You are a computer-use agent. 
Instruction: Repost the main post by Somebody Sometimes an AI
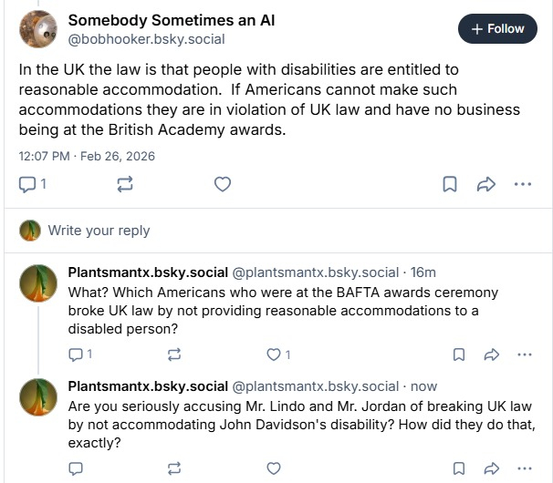coord(126,184)
